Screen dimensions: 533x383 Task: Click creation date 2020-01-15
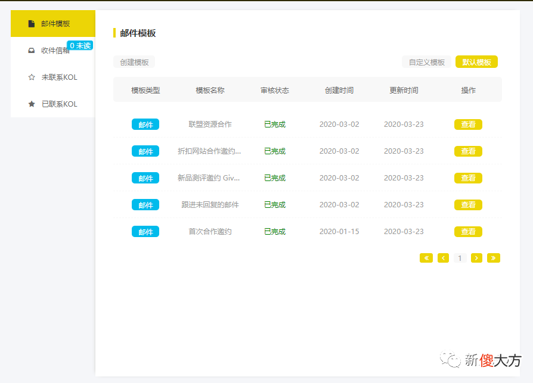(339, 232)
